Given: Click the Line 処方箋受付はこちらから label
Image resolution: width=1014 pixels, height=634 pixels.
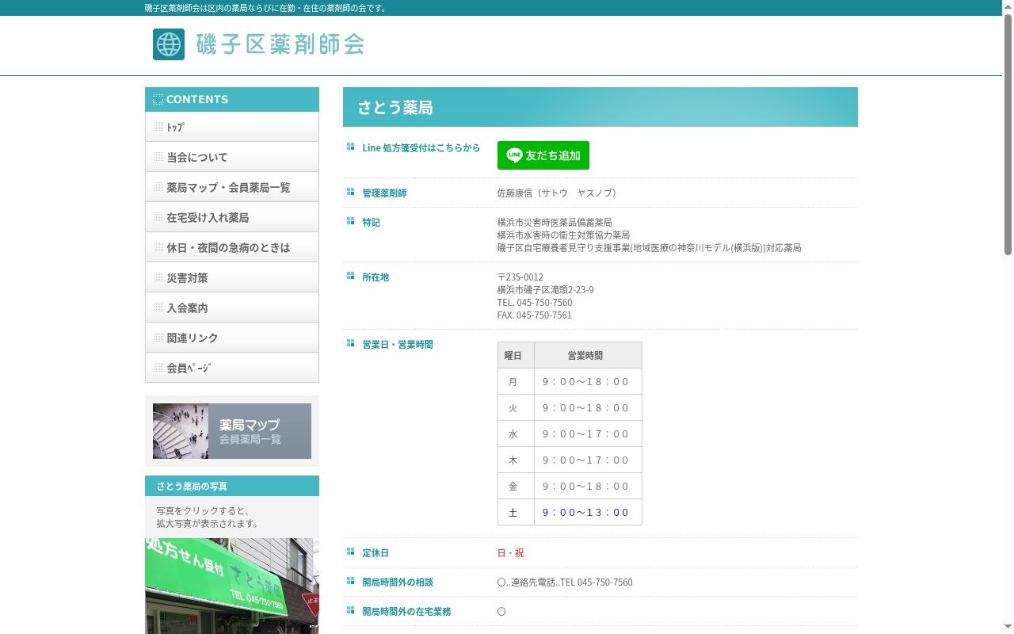Looking at the screenshot, I should point(421,148).
